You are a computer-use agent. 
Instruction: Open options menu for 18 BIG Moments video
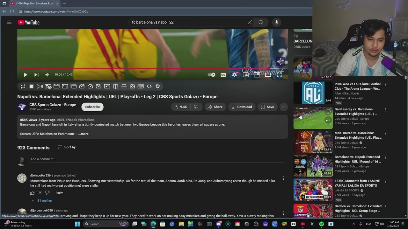coord(386,181)
